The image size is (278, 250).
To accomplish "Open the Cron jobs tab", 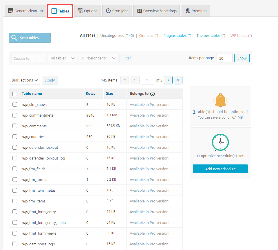I will tap(117, 11).
